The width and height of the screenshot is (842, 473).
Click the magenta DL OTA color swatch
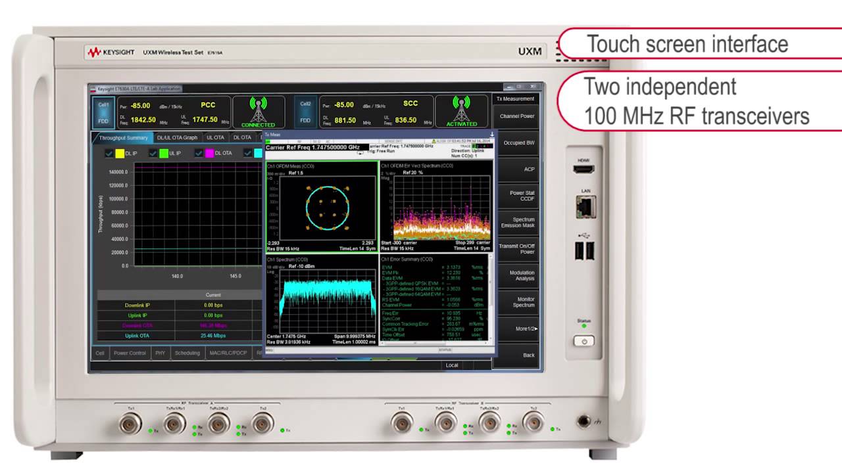point(209,153)
